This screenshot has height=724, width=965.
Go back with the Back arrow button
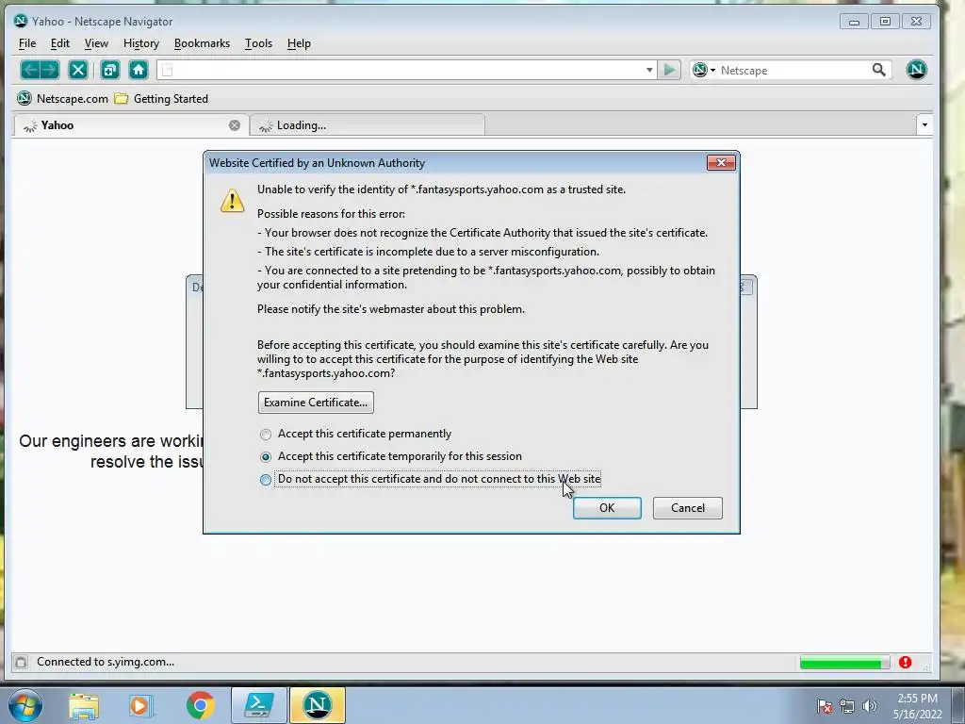(x=31, y=70)
